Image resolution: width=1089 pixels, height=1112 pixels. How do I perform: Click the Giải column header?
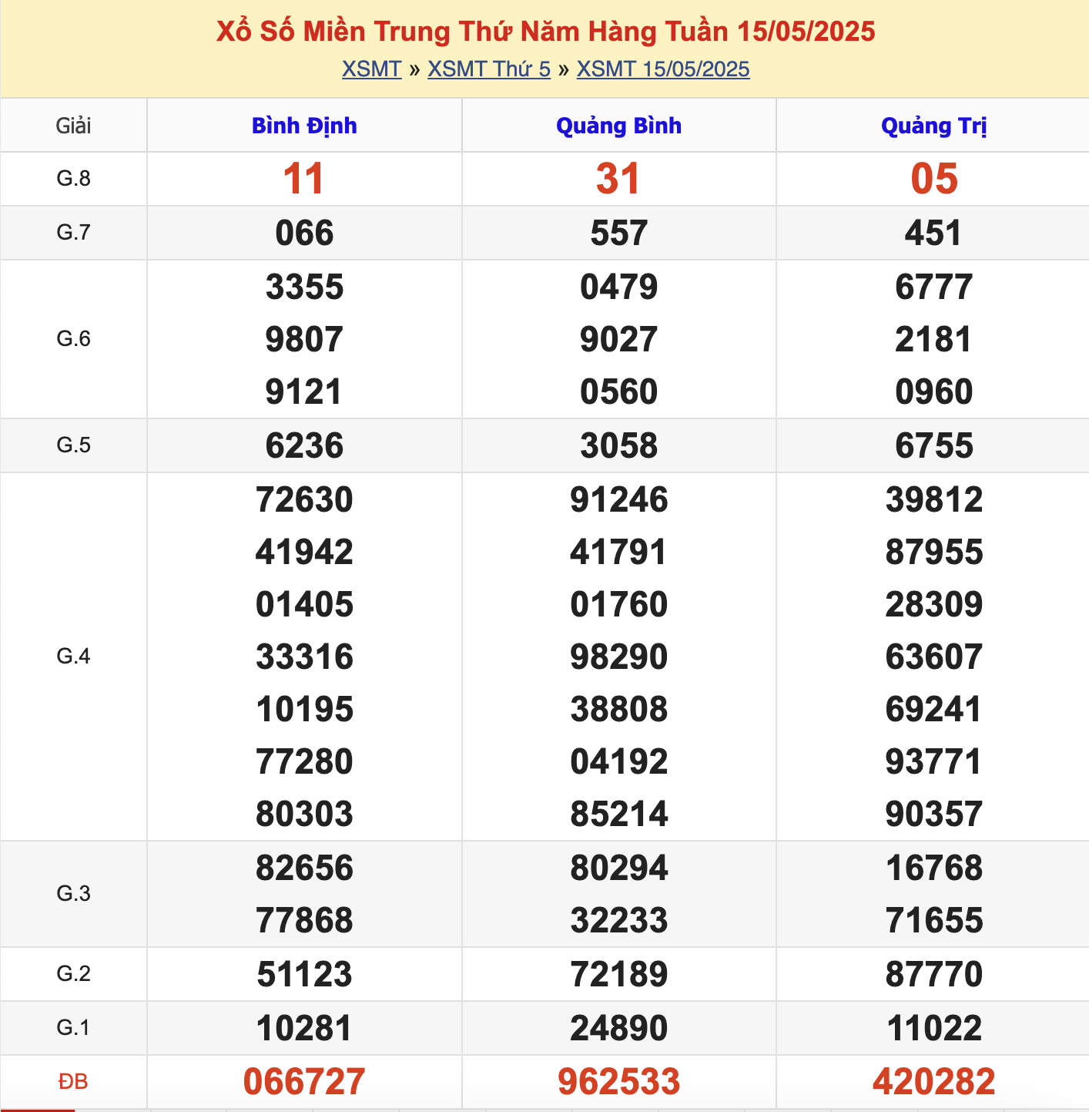[x=74, y=126]
